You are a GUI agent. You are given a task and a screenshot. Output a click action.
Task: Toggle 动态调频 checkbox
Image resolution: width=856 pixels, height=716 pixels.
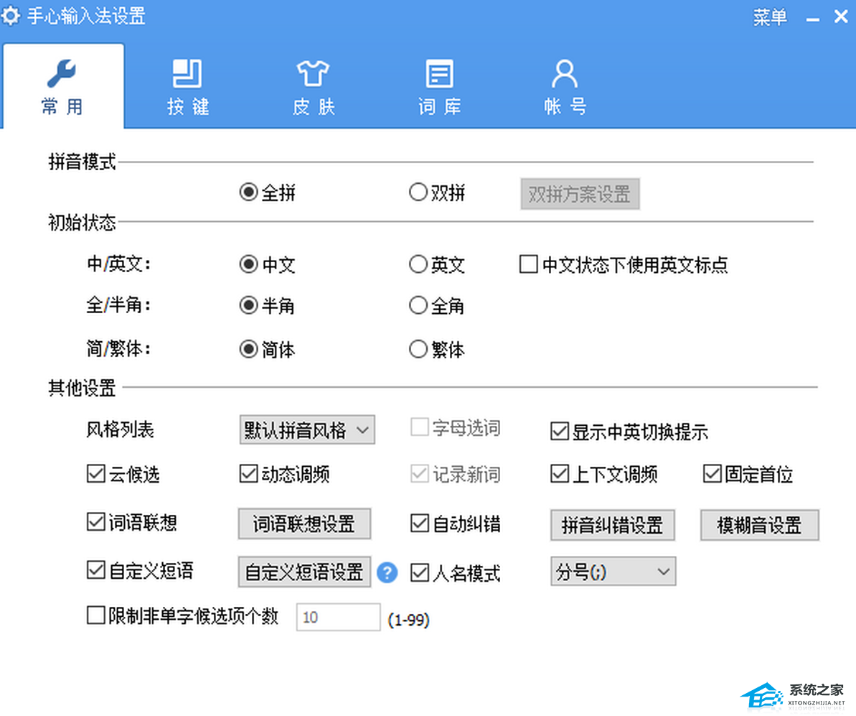248,473
